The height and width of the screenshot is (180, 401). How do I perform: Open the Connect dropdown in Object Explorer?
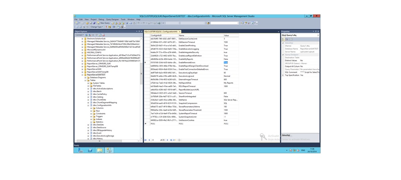[x=79, y=35]
